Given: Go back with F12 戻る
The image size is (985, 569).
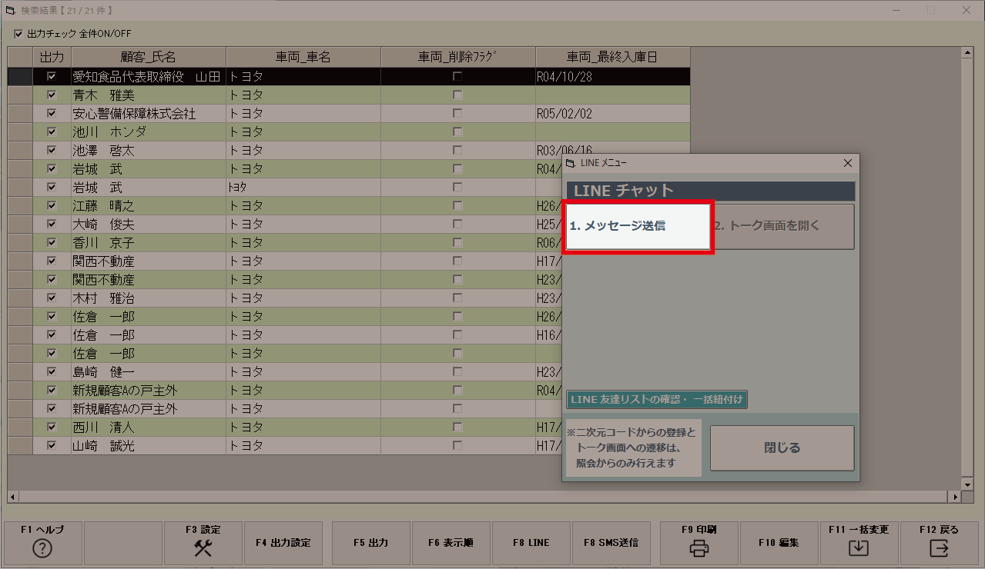Looking at the screenshot, I should tap(939, 543).
